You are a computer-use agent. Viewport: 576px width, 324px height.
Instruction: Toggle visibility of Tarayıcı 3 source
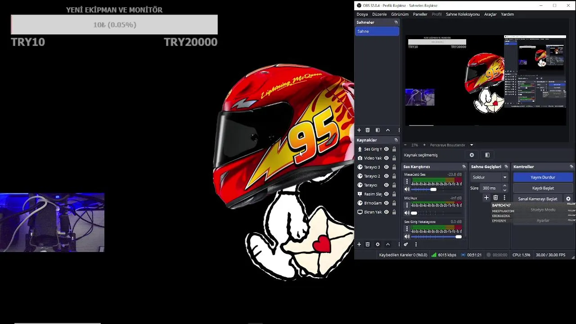pos(386,167)
